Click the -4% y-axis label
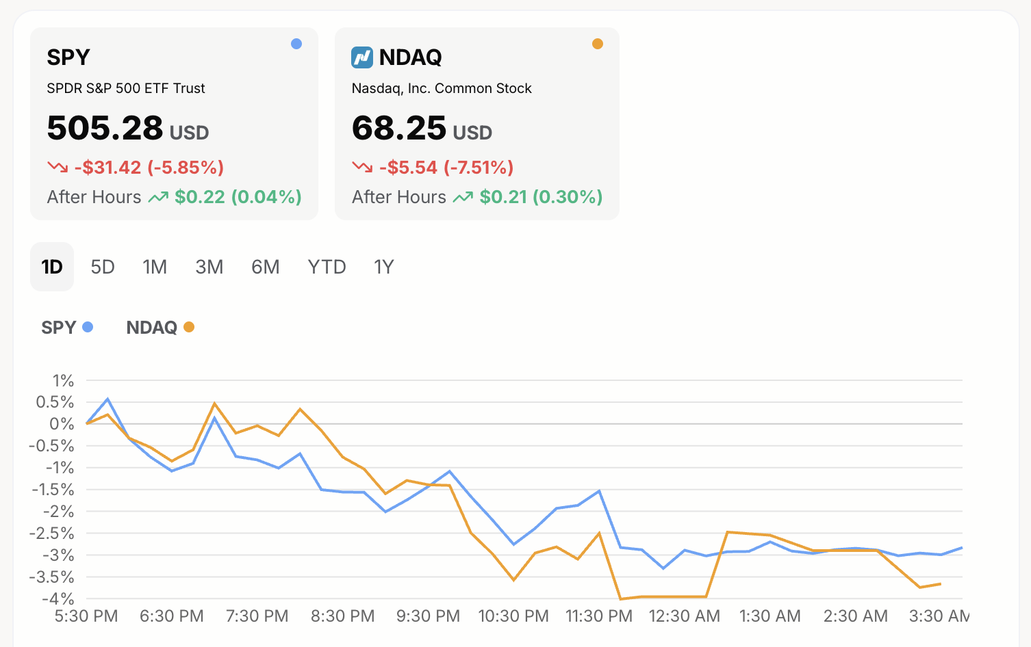The image size is (1031, 647). coord(58,599)
